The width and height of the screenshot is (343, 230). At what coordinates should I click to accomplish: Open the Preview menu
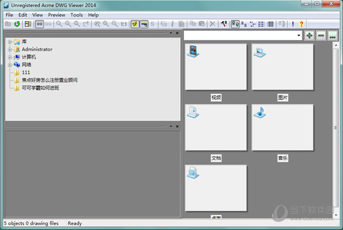pyautogui.click(x=57, y=15)
